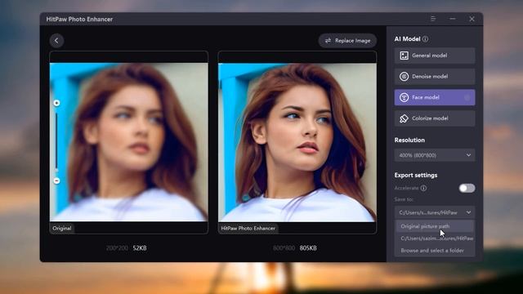Minimize the HitPaw Photo Enhancer window

tap(452, 19)
